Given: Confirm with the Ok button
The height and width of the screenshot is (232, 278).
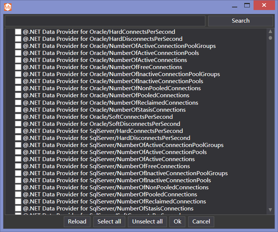Looking at the screenshot, I should tap(178, 222).
